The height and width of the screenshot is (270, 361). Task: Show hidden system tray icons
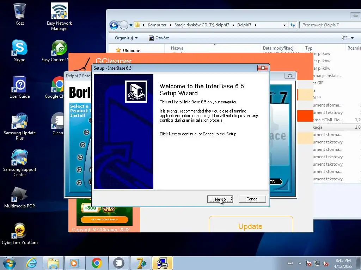click(x=300, y=263)
